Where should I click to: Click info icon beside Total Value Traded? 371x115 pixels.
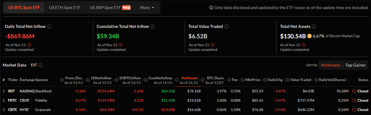point(226,26)
